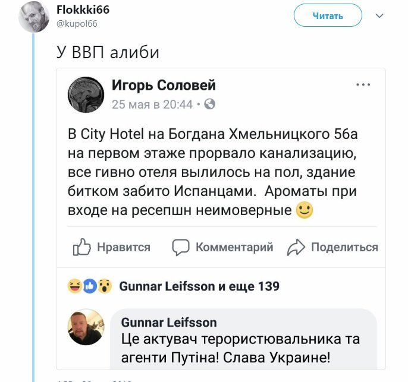Expand the tweet options chevron

[x=379, y=16]
